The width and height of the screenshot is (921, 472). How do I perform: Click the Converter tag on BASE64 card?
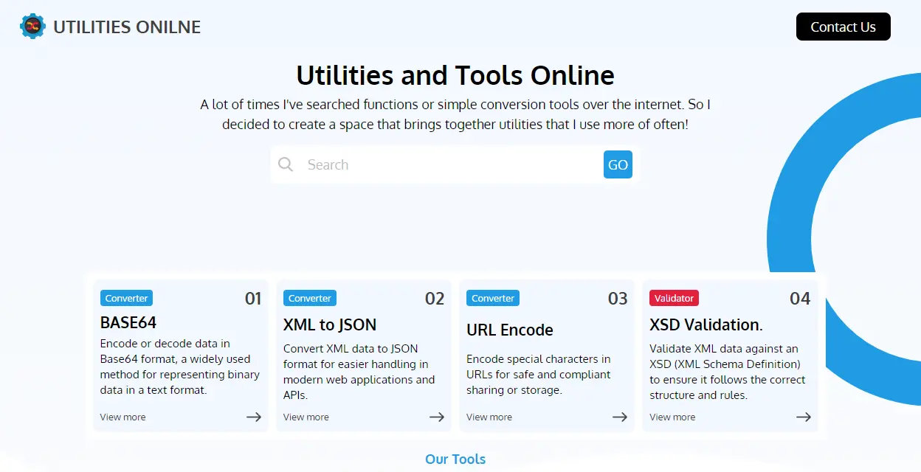tap(127, 298)
